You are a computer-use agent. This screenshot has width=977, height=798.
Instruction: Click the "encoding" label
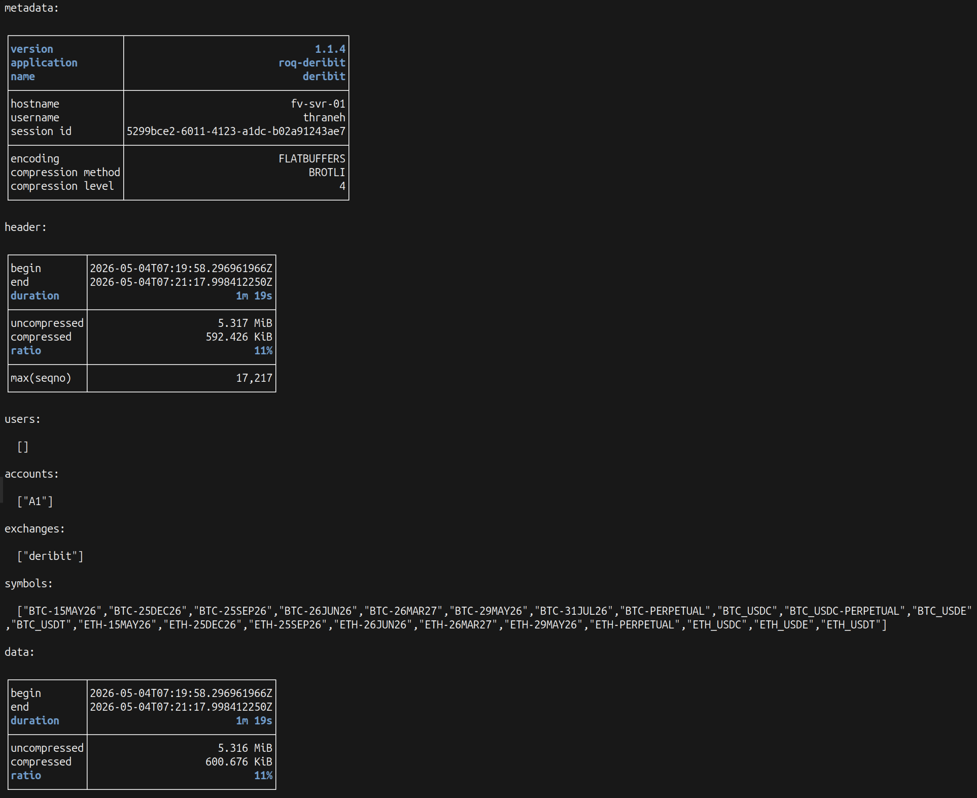tap(35, 159)
